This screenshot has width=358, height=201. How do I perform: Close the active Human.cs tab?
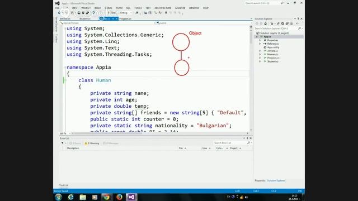tap(116, 18)
